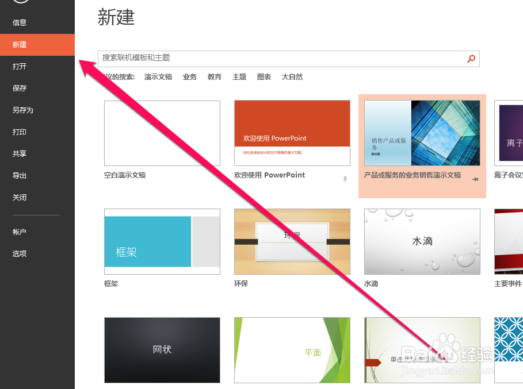Image resolution: width=523 pixels, height=389 pixels.
Task: Choose the theme with 单击此处添加标题 text
Action: coord(422,350)
